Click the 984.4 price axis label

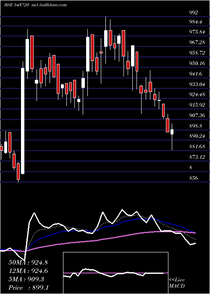(196, 22)
